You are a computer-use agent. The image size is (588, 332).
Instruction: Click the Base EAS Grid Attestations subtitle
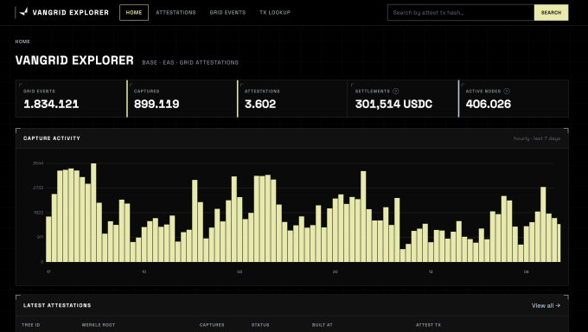tap(190, 62)
